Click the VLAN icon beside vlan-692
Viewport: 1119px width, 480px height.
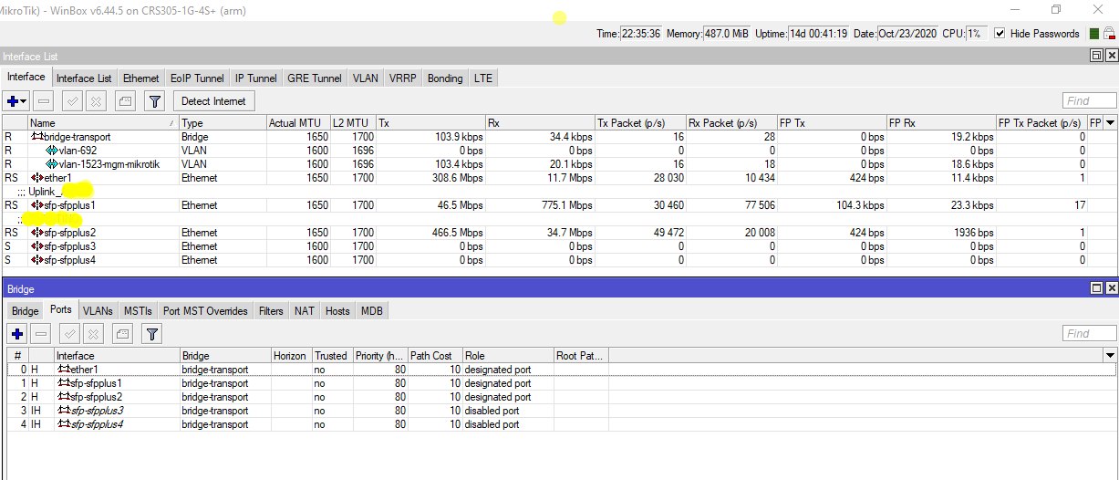pyautogui.click(x=52, y=151)
